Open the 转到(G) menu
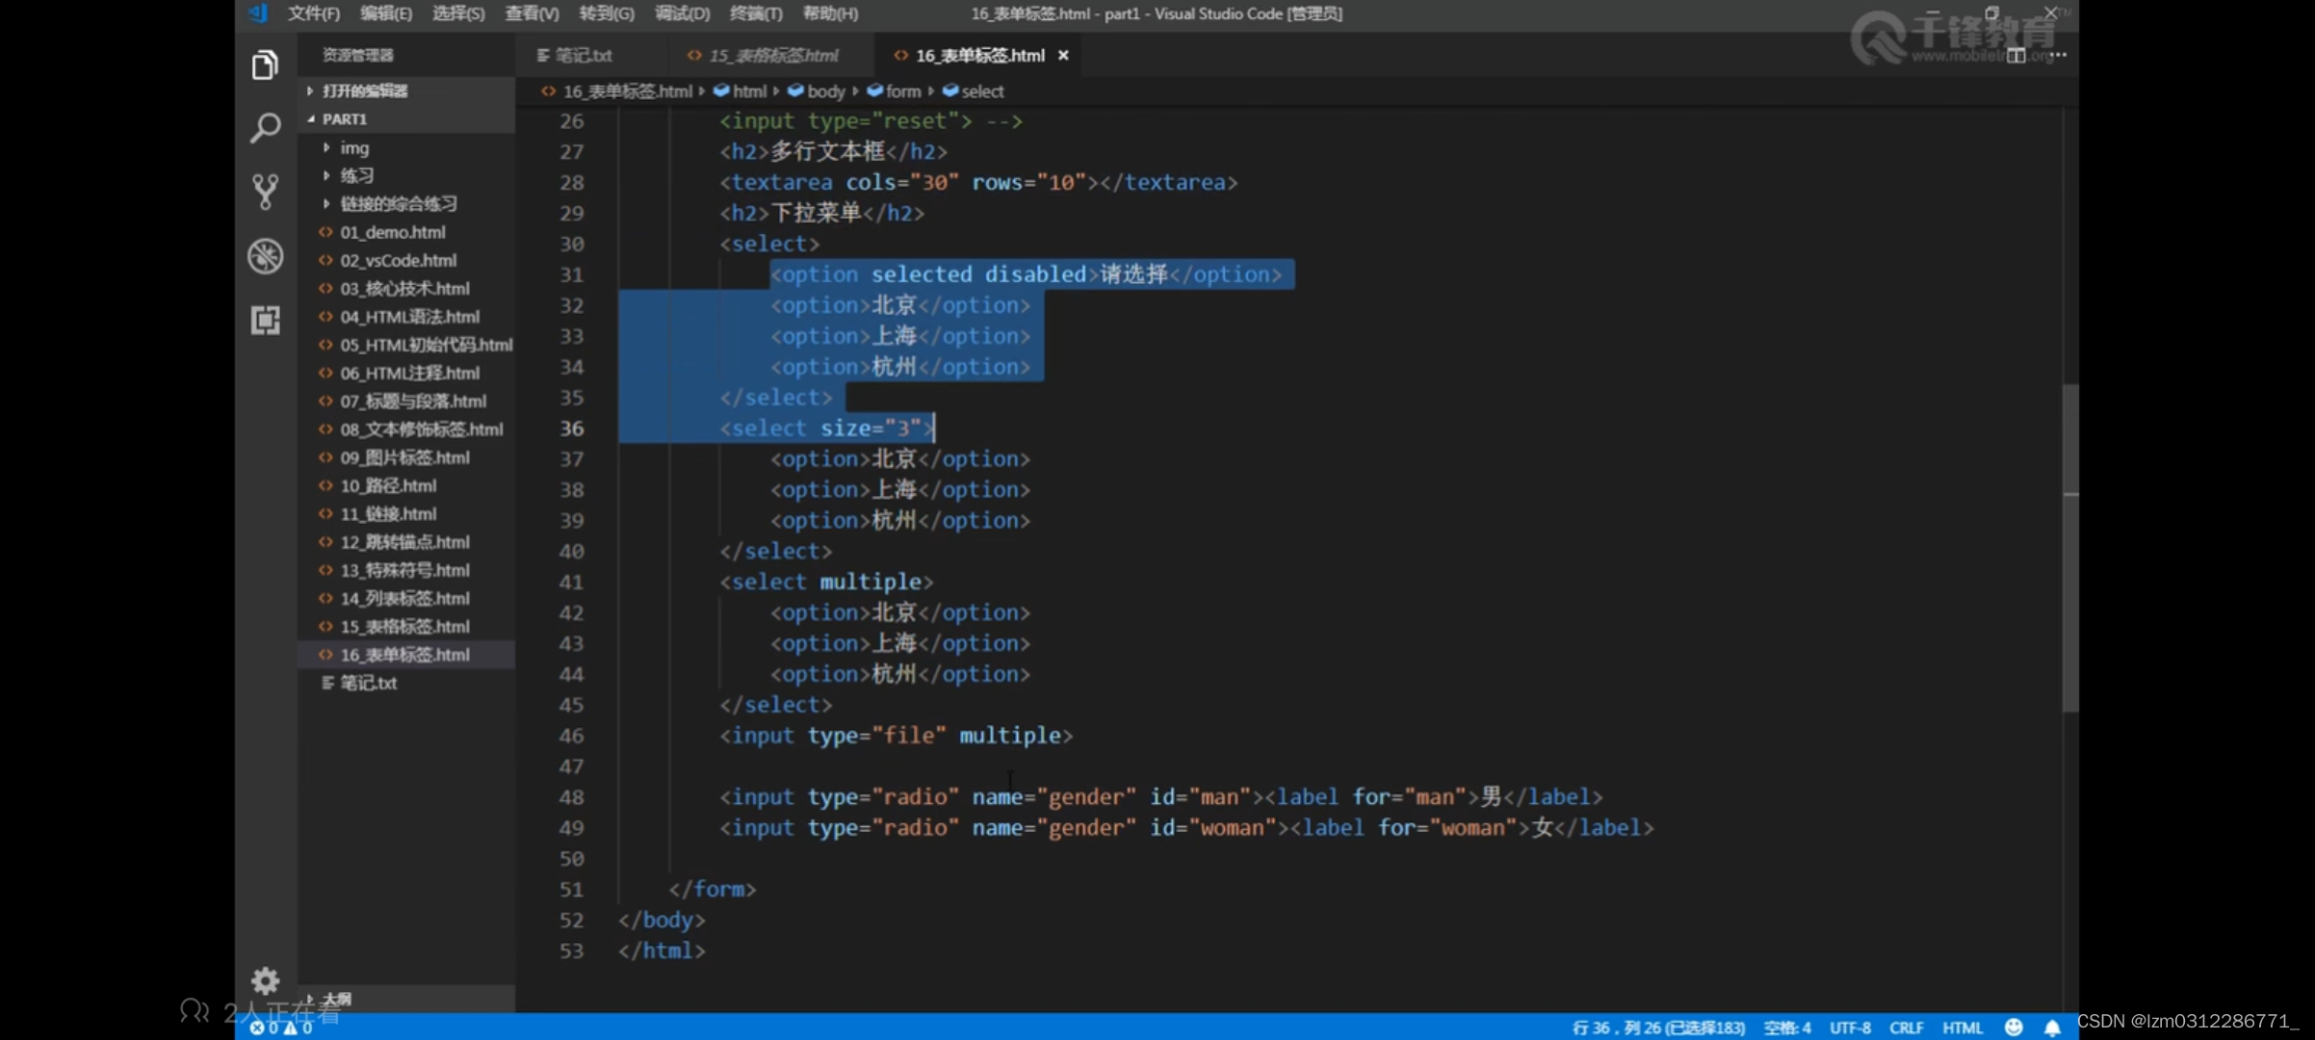 tap(607, 13)
